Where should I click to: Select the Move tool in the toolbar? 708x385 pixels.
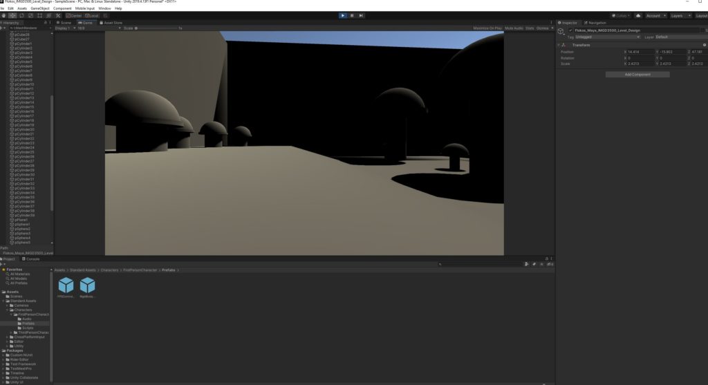coord(12,15)
